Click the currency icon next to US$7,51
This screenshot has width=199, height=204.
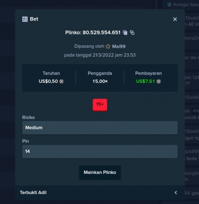(159, 81)
